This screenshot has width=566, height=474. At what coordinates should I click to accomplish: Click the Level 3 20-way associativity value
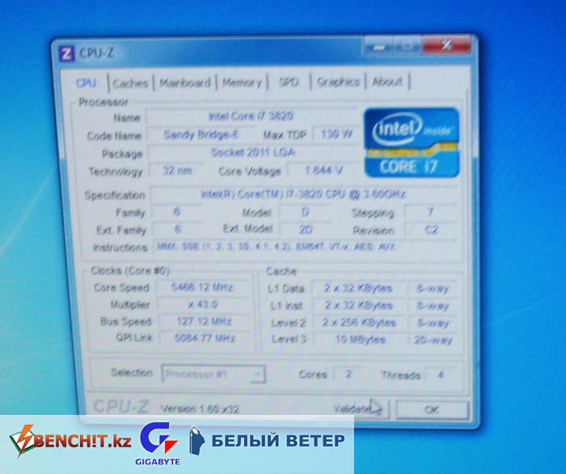point(433,340)
